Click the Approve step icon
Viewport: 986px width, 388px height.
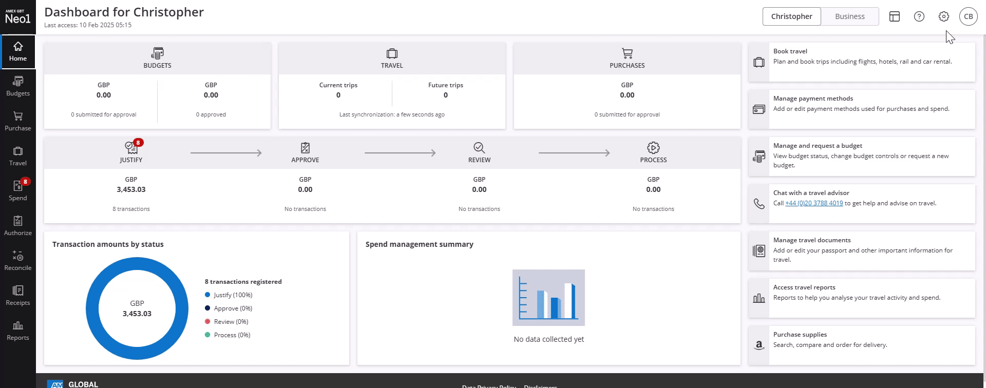[x=305, y=148]
